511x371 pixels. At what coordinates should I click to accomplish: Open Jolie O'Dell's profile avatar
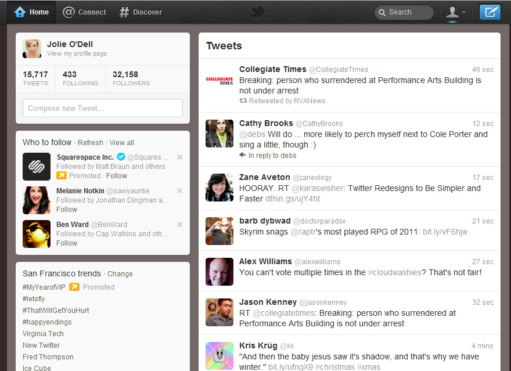tap(32, 49)
